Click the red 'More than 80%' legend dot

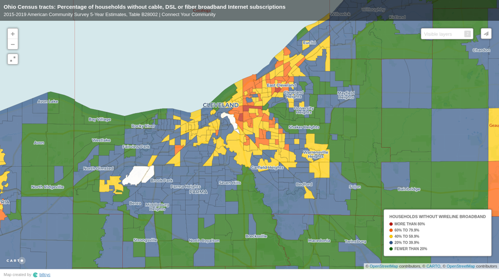391,224
